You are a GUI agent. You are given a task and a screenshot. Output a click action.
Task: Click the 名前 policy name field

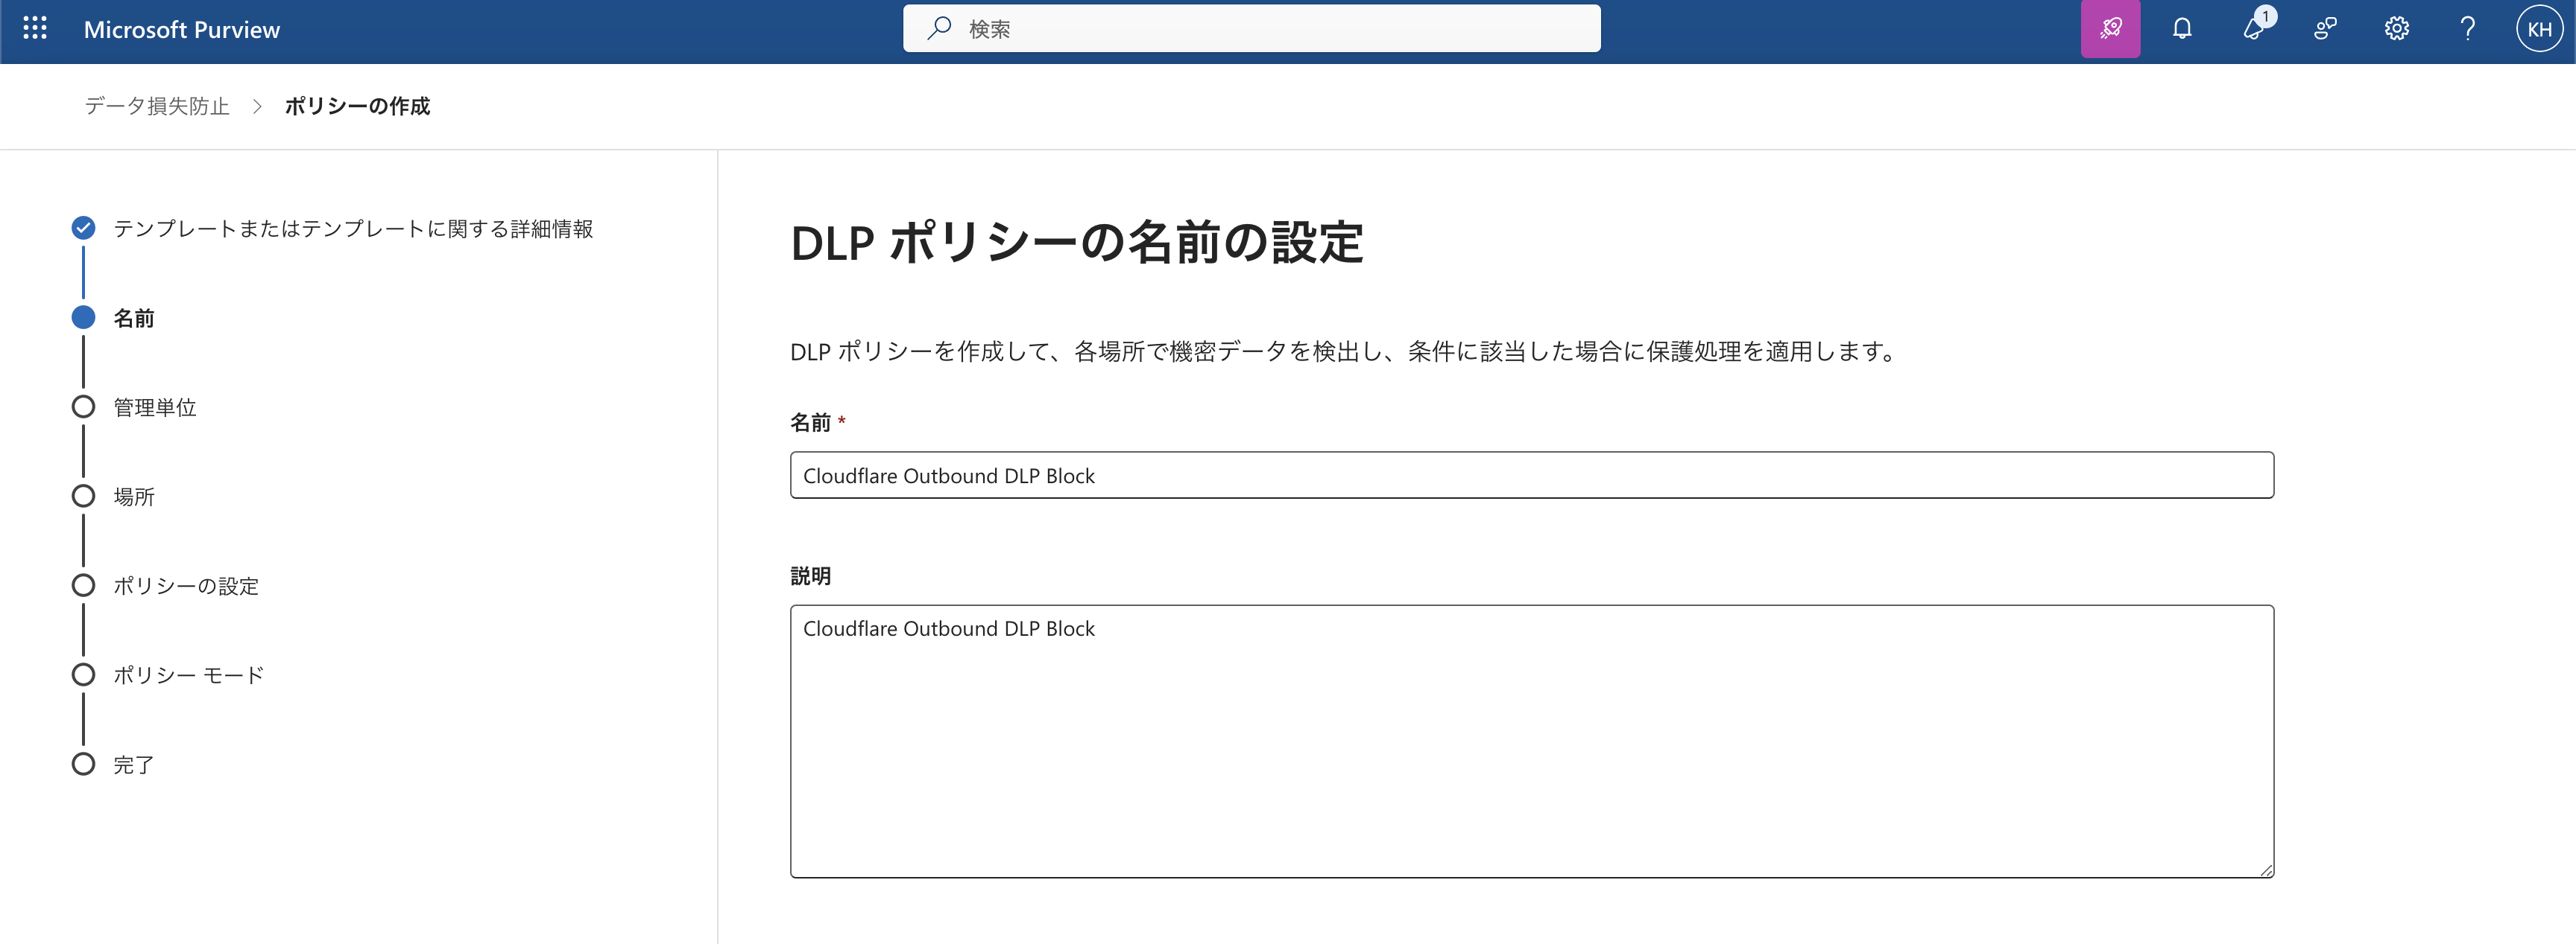(x=1531, y=476)
